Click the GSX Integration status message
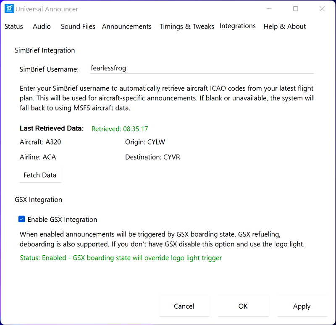The width and height of the screenshot is (336, 325). (121, 258)
